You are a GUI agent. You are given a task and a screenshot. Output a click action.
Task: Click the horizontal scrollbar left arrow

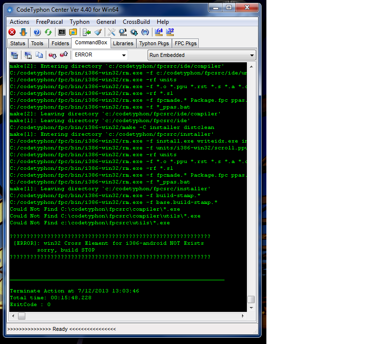(13, 316)
